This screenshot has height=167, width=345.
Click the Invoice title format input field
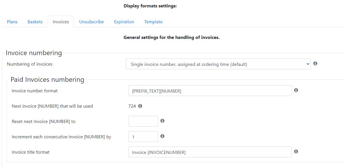(x=210, y=152)
